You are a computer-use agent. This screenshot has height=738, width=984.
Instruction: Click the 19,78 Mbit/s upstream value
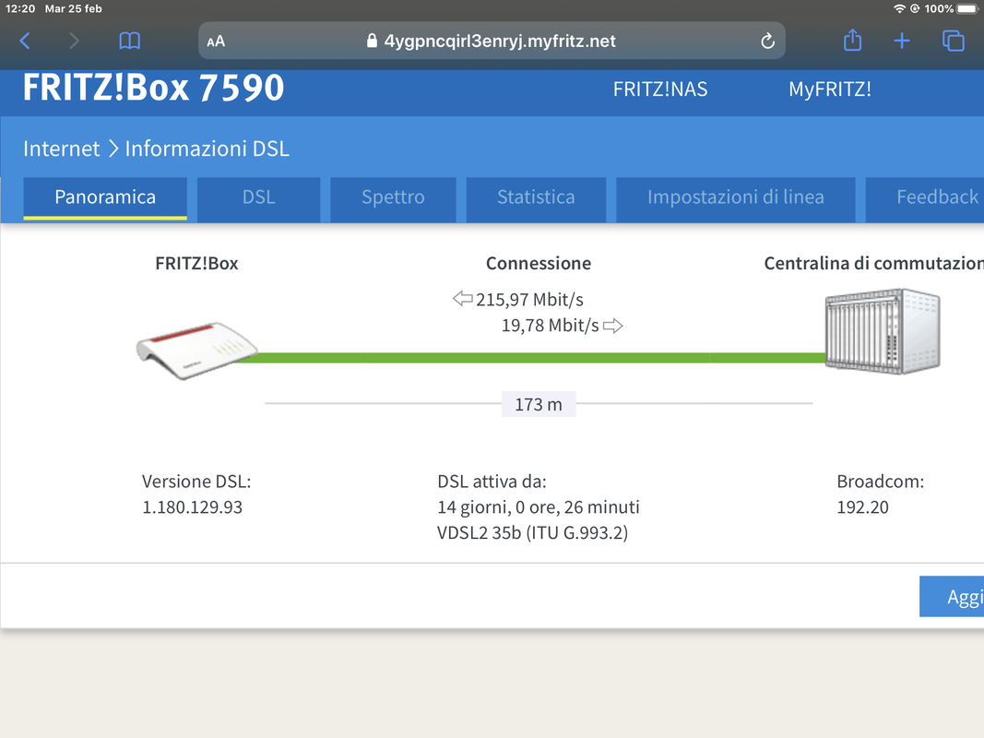click(550, 325)
